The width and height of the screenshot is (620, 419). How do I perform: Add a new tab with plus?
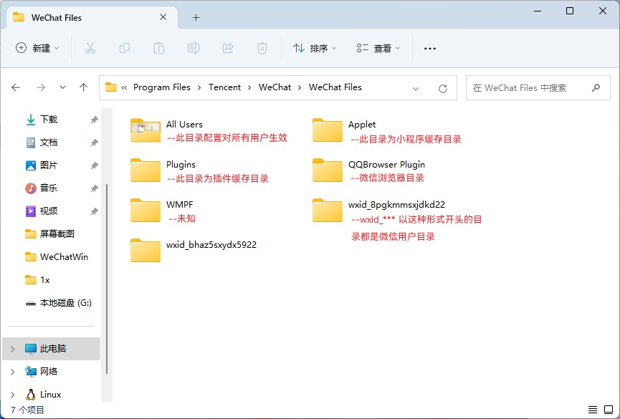click(x=196, y=17)
